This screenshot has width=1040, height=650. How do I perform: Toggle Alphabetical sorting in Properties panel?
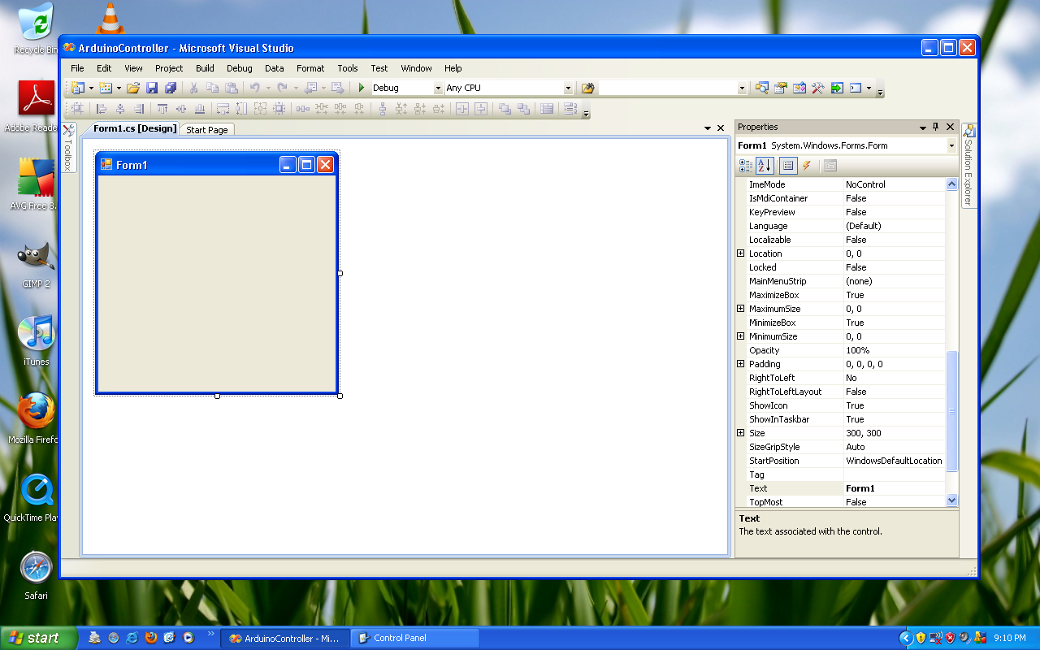765,166
